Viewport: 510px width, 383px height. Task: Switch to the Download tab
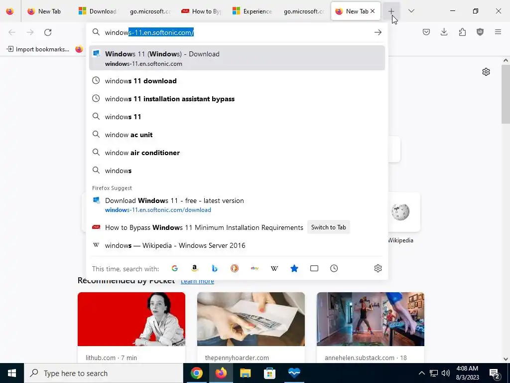[98, 11]
